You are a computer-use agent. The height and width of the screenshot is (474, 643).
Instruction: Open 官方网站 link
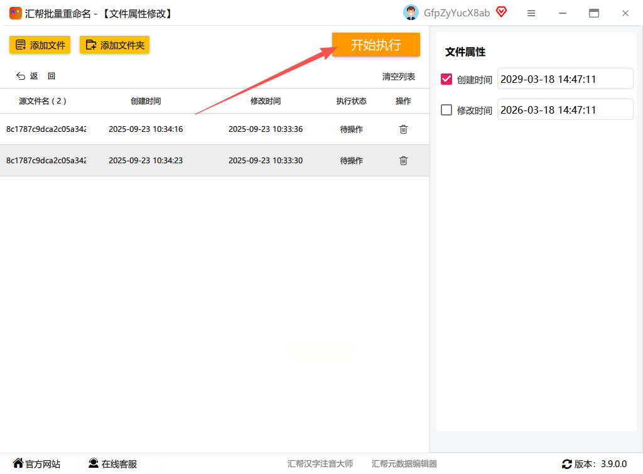[36, 464]
